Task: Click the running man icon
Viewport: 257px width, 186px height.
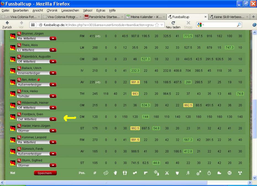Action: click(x=188, y=173)
